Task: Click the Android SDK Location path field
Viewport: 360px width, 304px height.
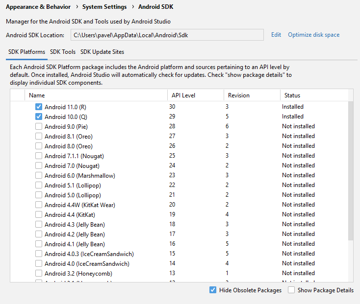Action: pos(167,35)
